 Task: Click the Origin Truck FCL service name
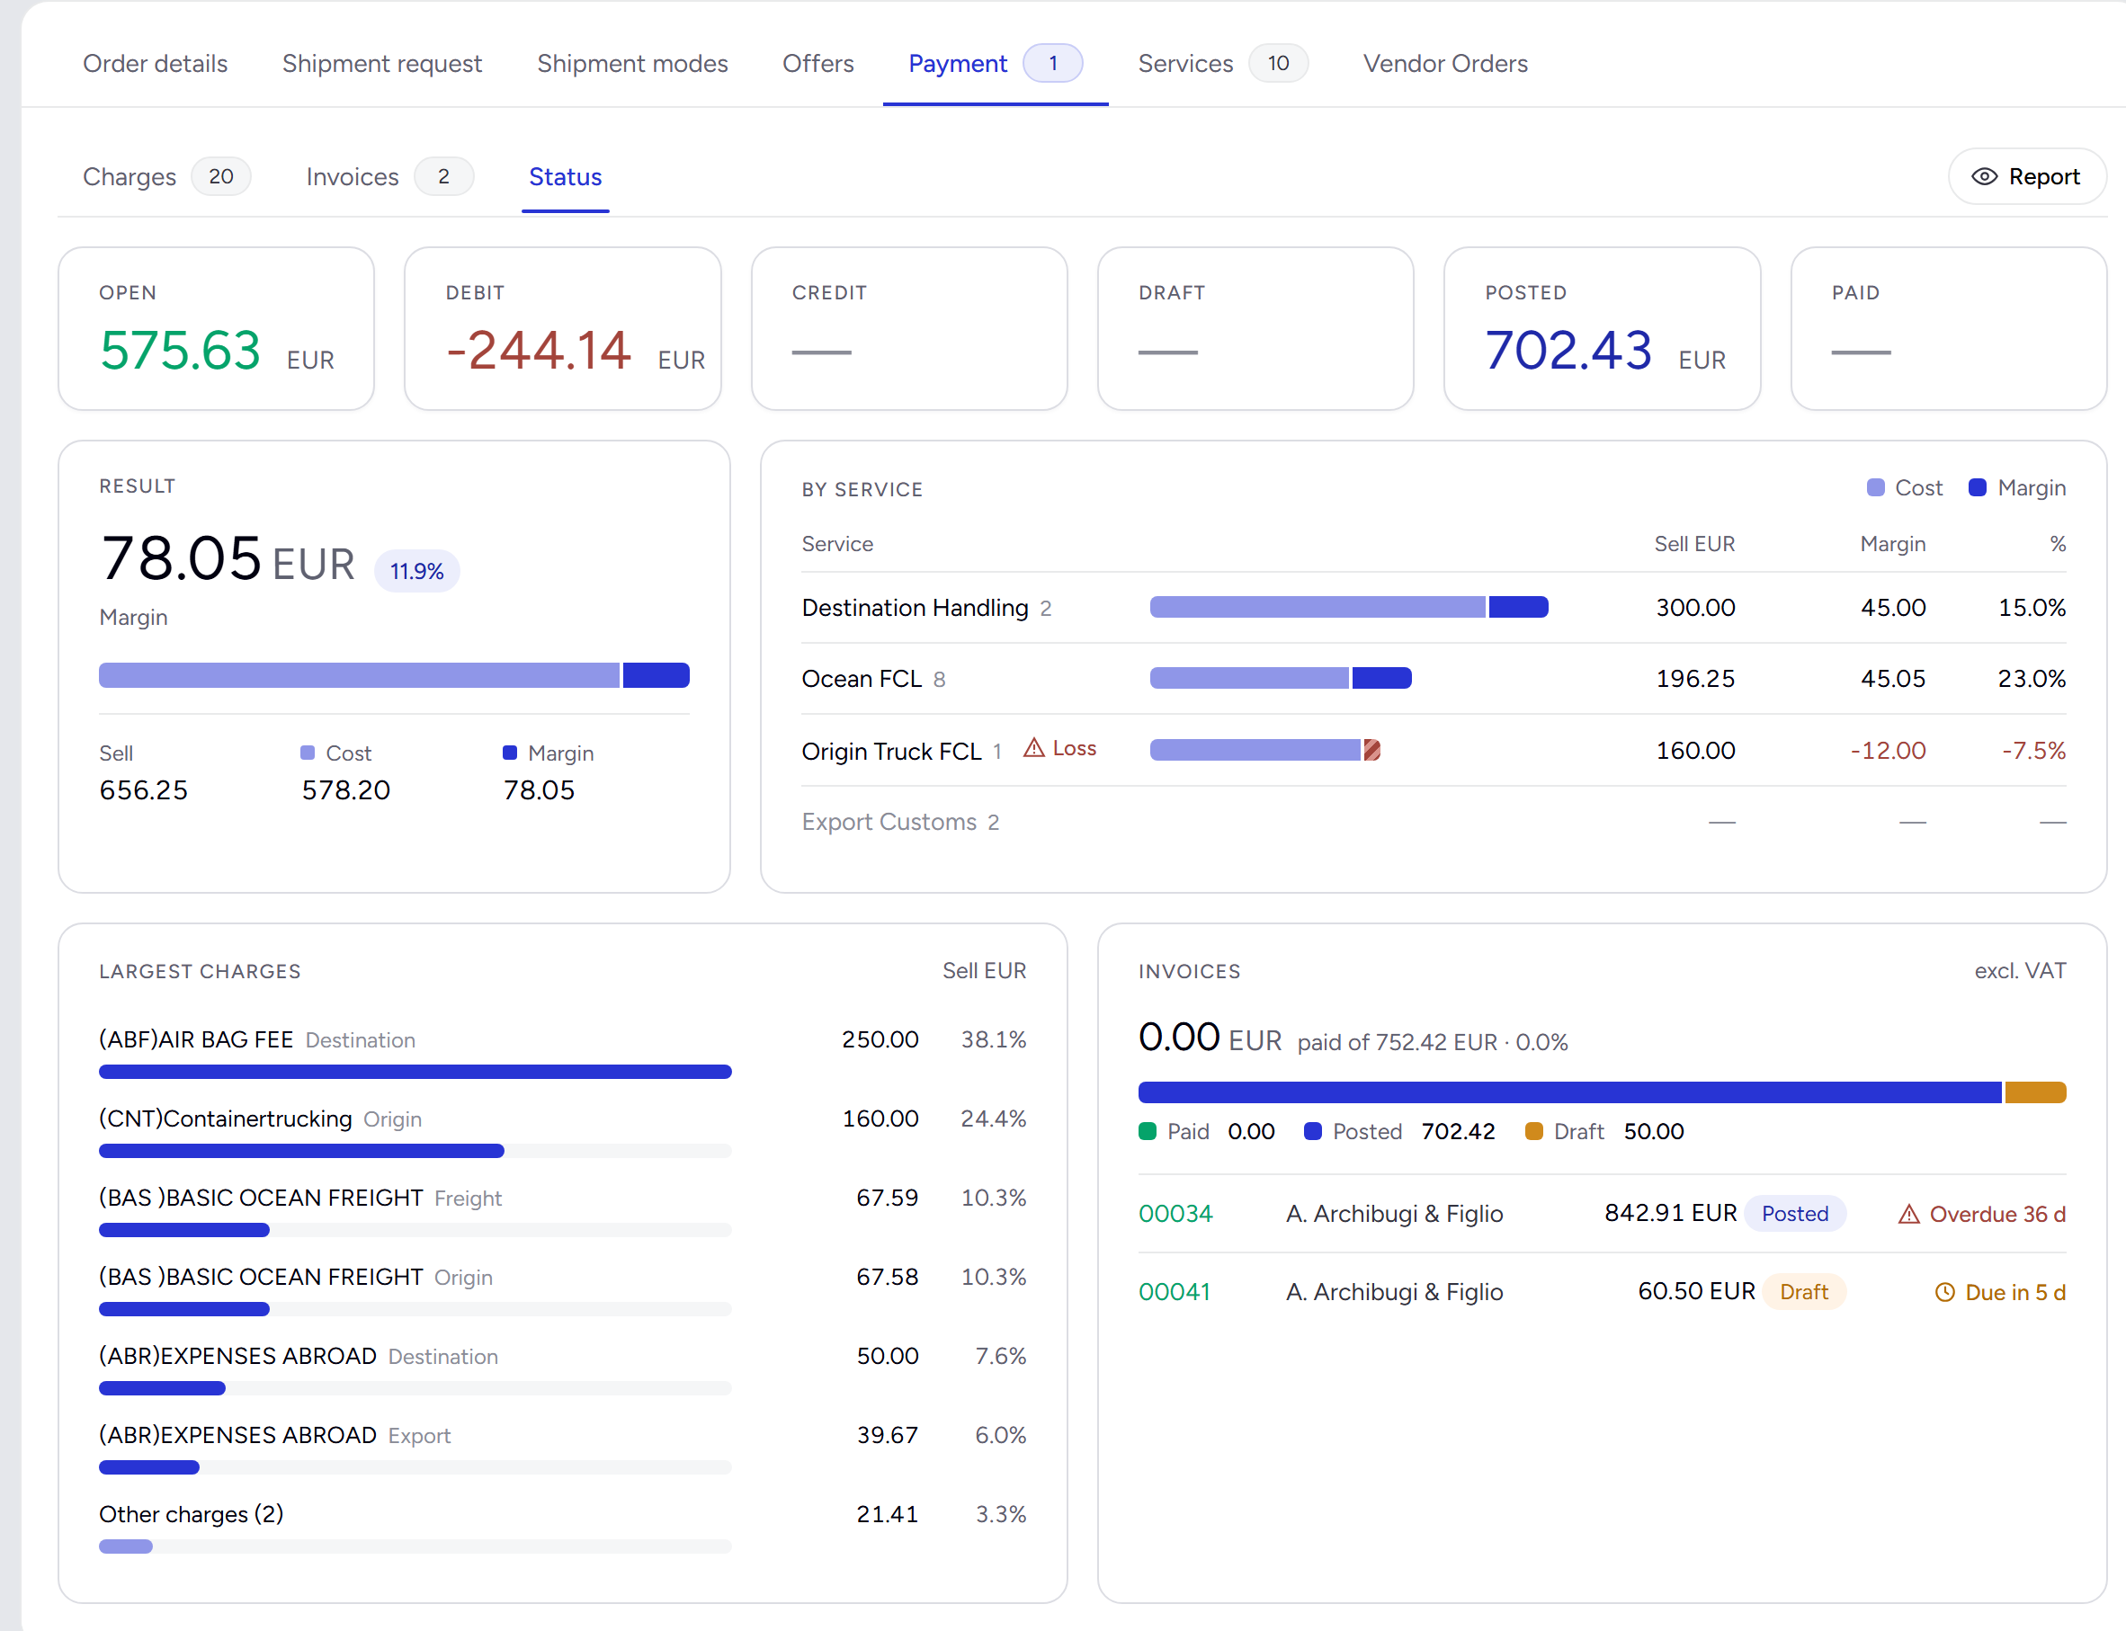point(891,752)
